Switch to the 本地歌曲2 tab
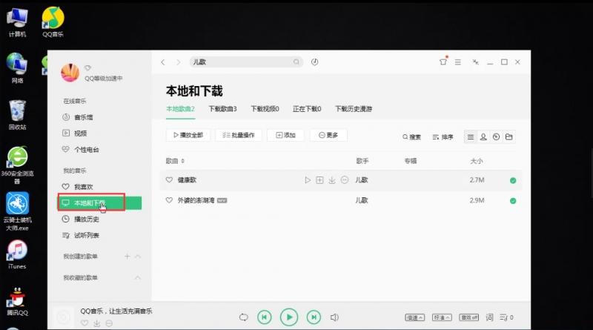593x330 pixels. coord(180,109)
